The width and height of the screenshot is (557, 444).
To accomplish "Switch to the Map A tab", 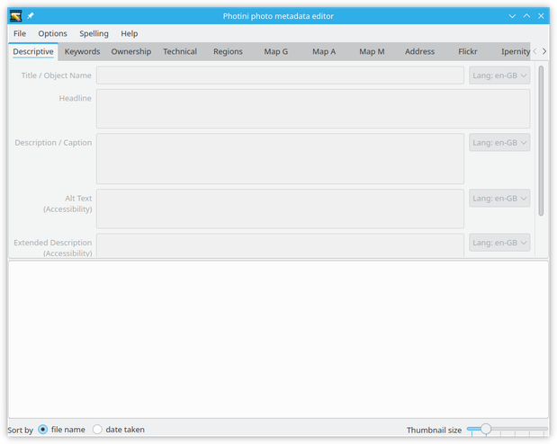I will click(324, 51).
